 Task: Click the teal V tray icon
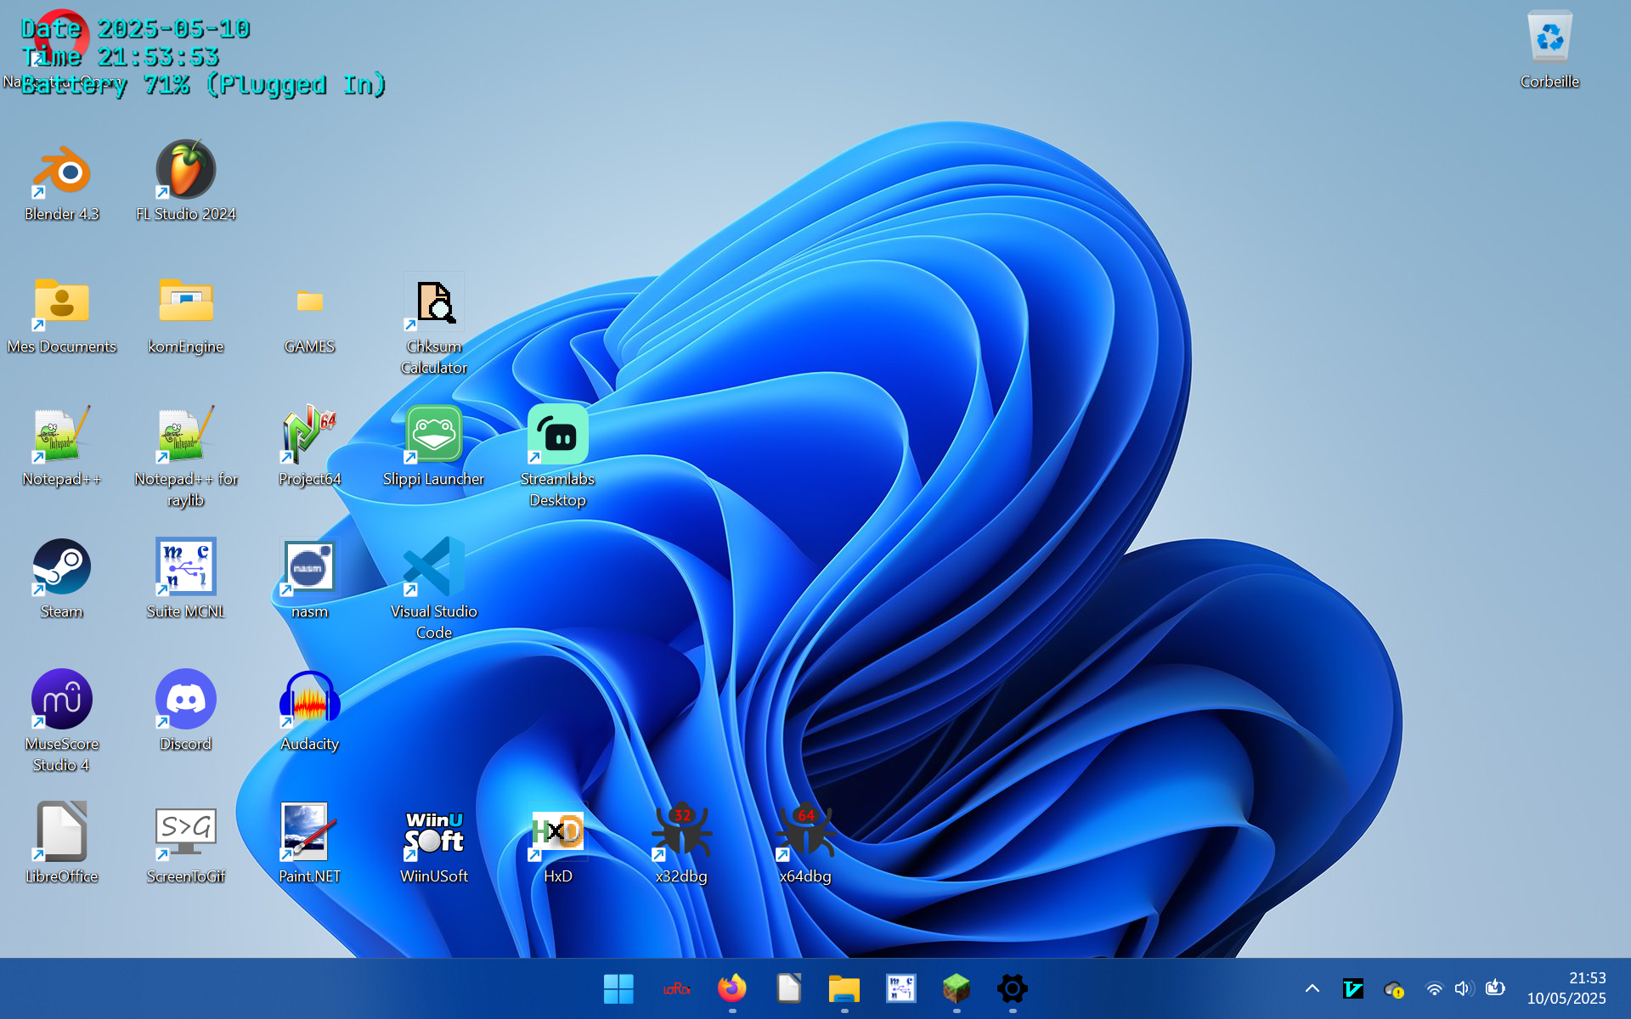(x=1353, y=988)
